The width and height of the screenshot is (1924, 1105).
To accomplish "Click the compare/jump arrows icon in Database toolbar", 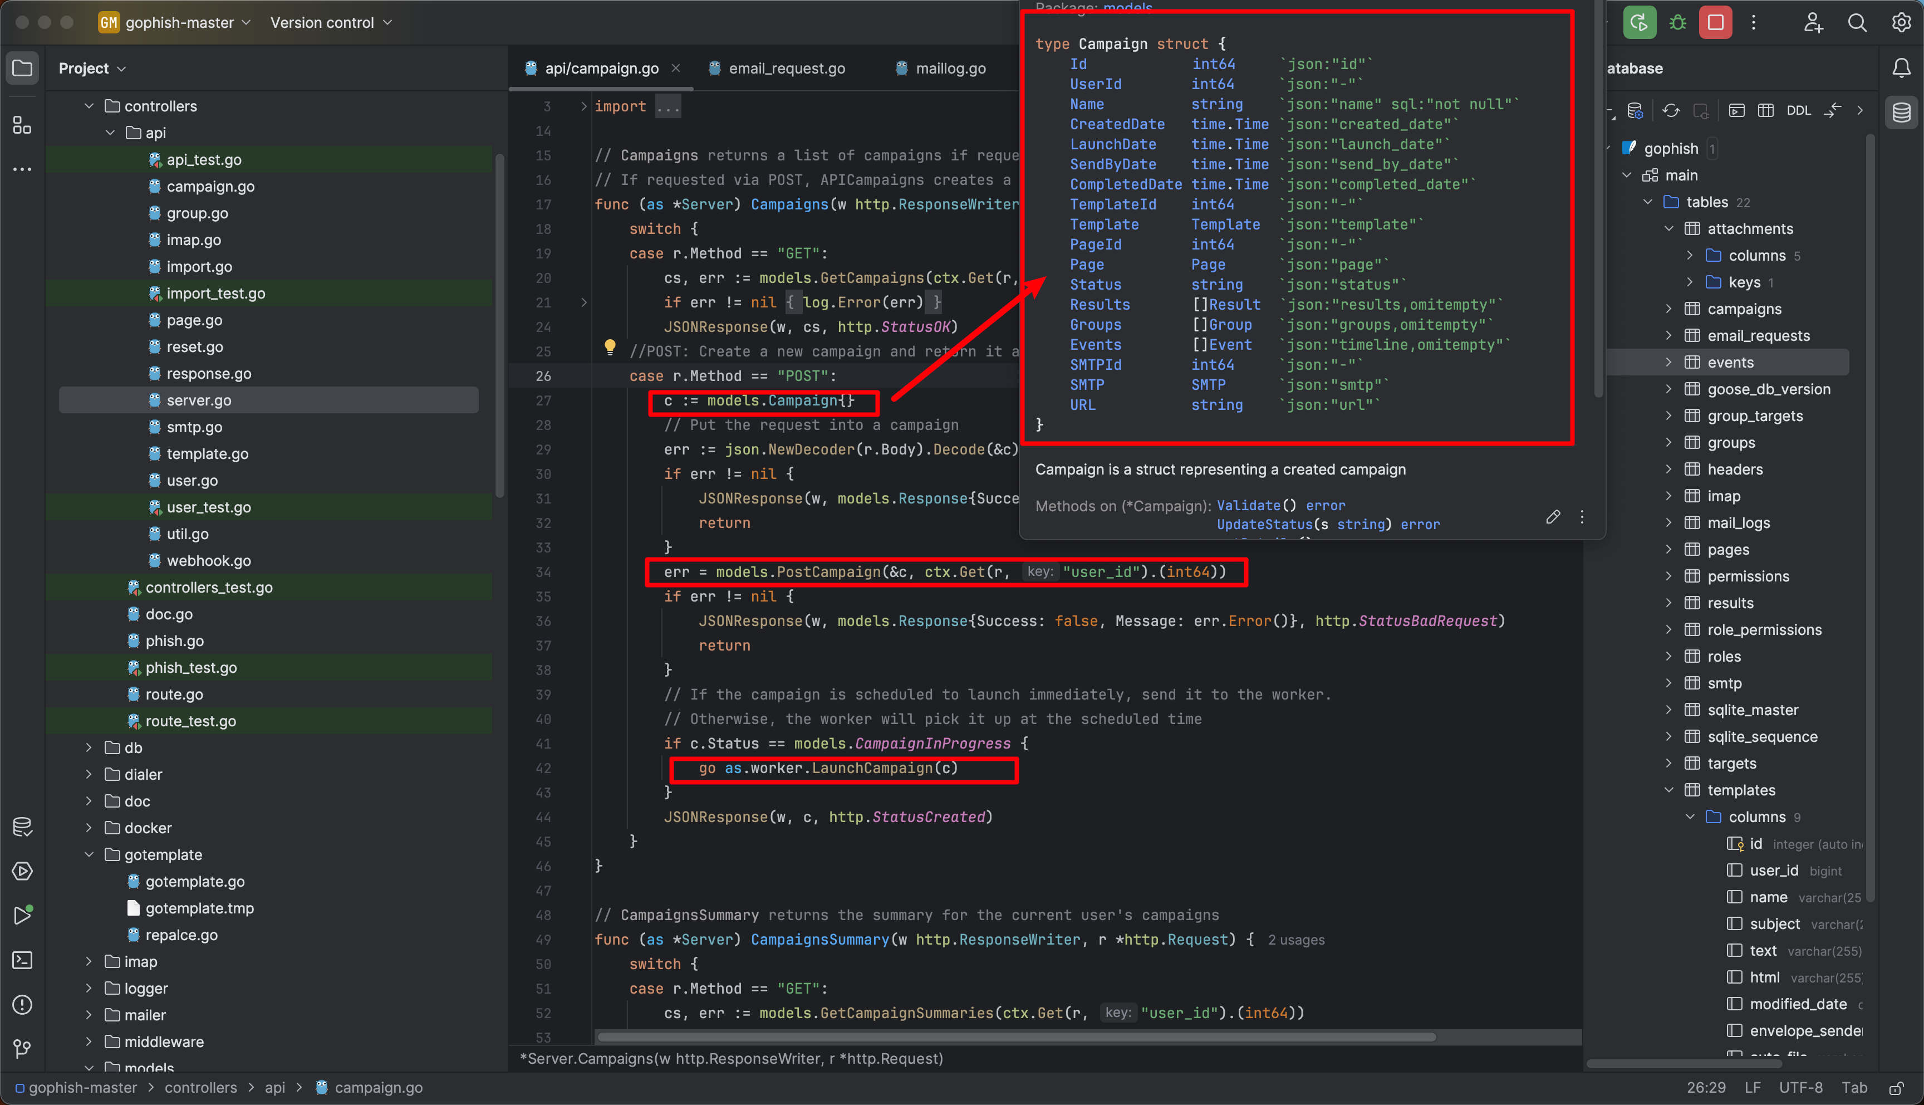I will click(1832, 111).
